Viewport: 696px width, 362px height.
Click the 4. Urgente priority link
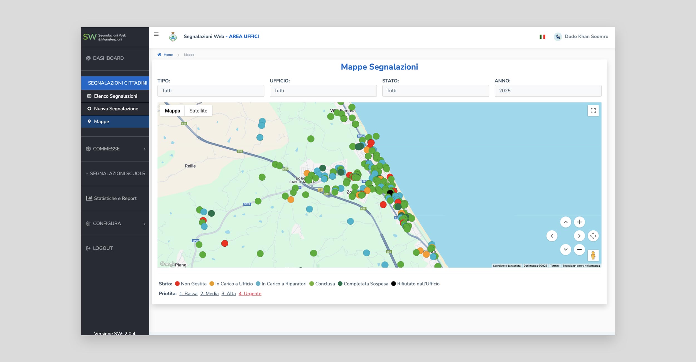250,293
